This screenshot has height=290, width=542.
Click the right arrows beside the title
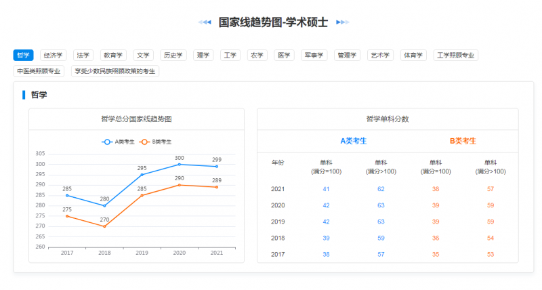point(343,22)
